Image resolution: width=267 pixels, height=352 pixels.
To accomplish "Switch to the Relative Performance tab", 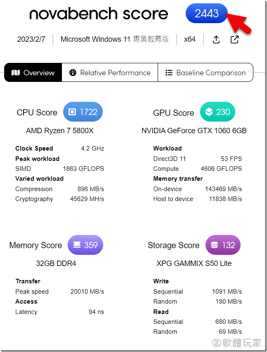I will tap(110, 73).
